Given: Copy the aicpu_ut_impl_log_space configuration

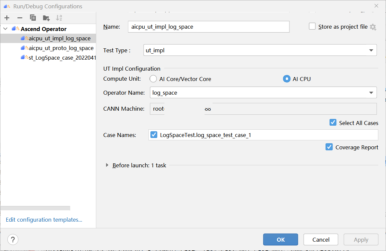Looking at the screenshot, I should coord(33,18).
